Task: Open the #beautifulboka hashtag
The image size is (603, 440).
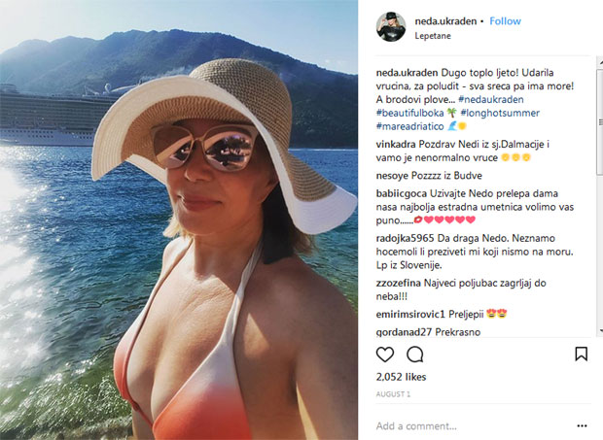Action: [410, 113]
